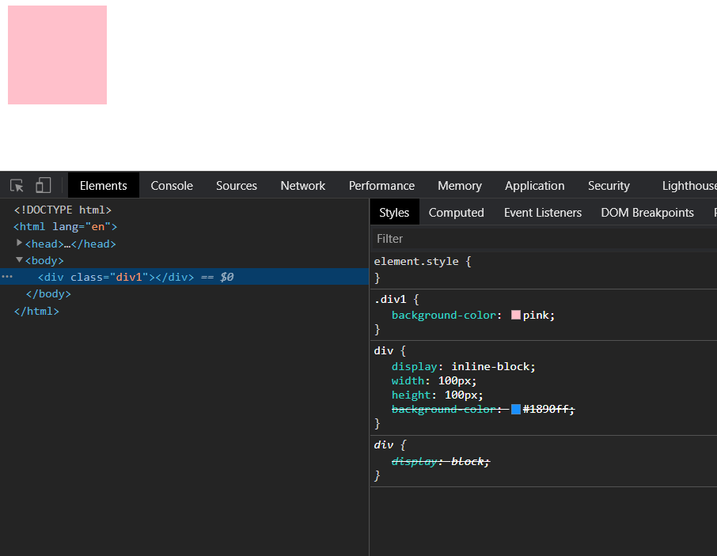
Task: Open the Console tab
Action: 172,186
